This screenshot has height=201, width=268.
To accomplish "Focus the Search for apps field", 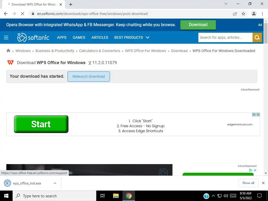I will (225, 37).
